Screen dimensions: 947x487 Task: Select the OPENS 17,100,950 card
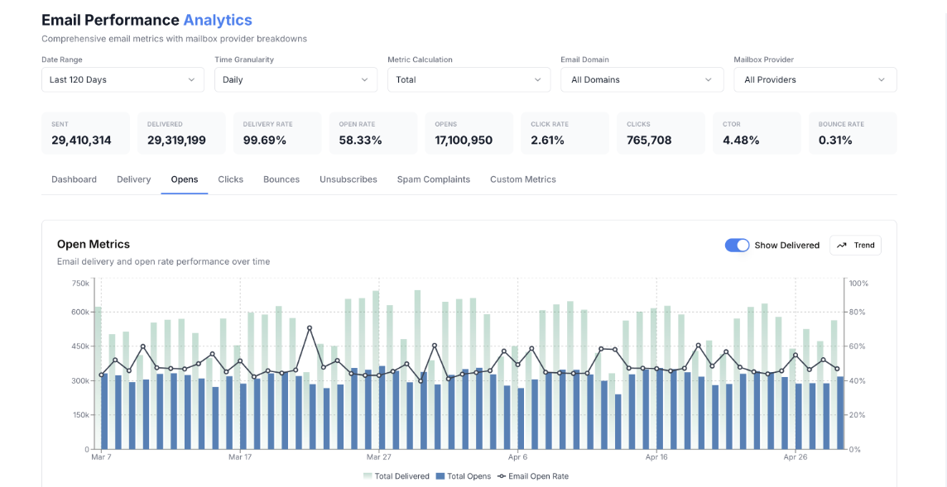469,133
